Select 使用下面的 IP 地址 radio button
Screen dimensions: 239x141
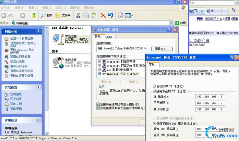click(154, 91)
